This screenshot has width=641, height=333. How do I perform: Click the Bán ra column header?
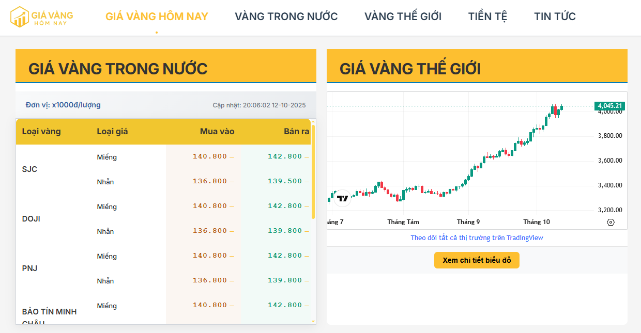tap(296, 132)
